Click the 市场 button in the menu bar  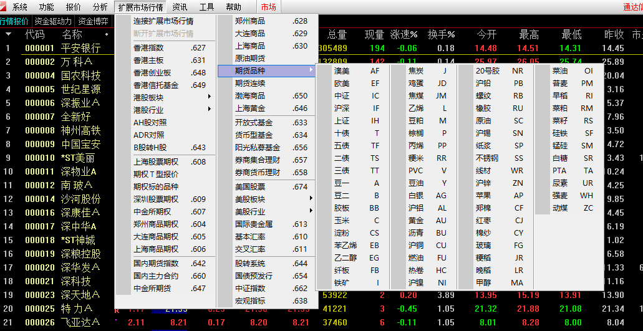click(x=268, y=7)
